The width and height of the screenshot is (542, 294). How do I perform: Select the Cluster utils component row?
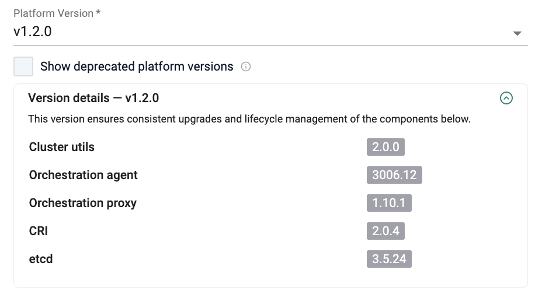pyautogui.click(x=61, y=147)
